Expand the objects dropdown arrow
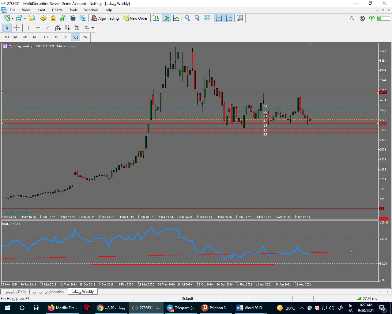 coord(92,28)
